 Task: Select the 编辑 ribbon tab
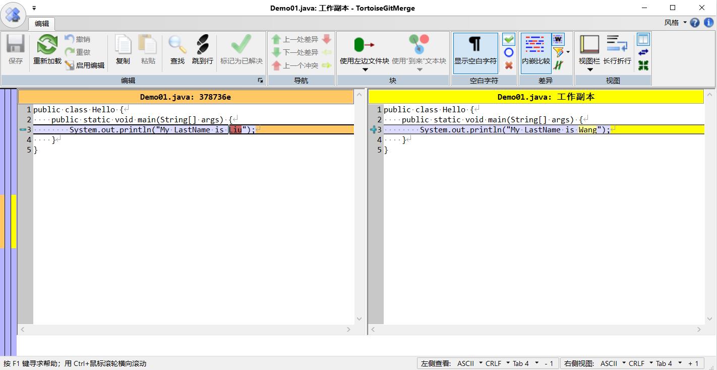(42, 24)
